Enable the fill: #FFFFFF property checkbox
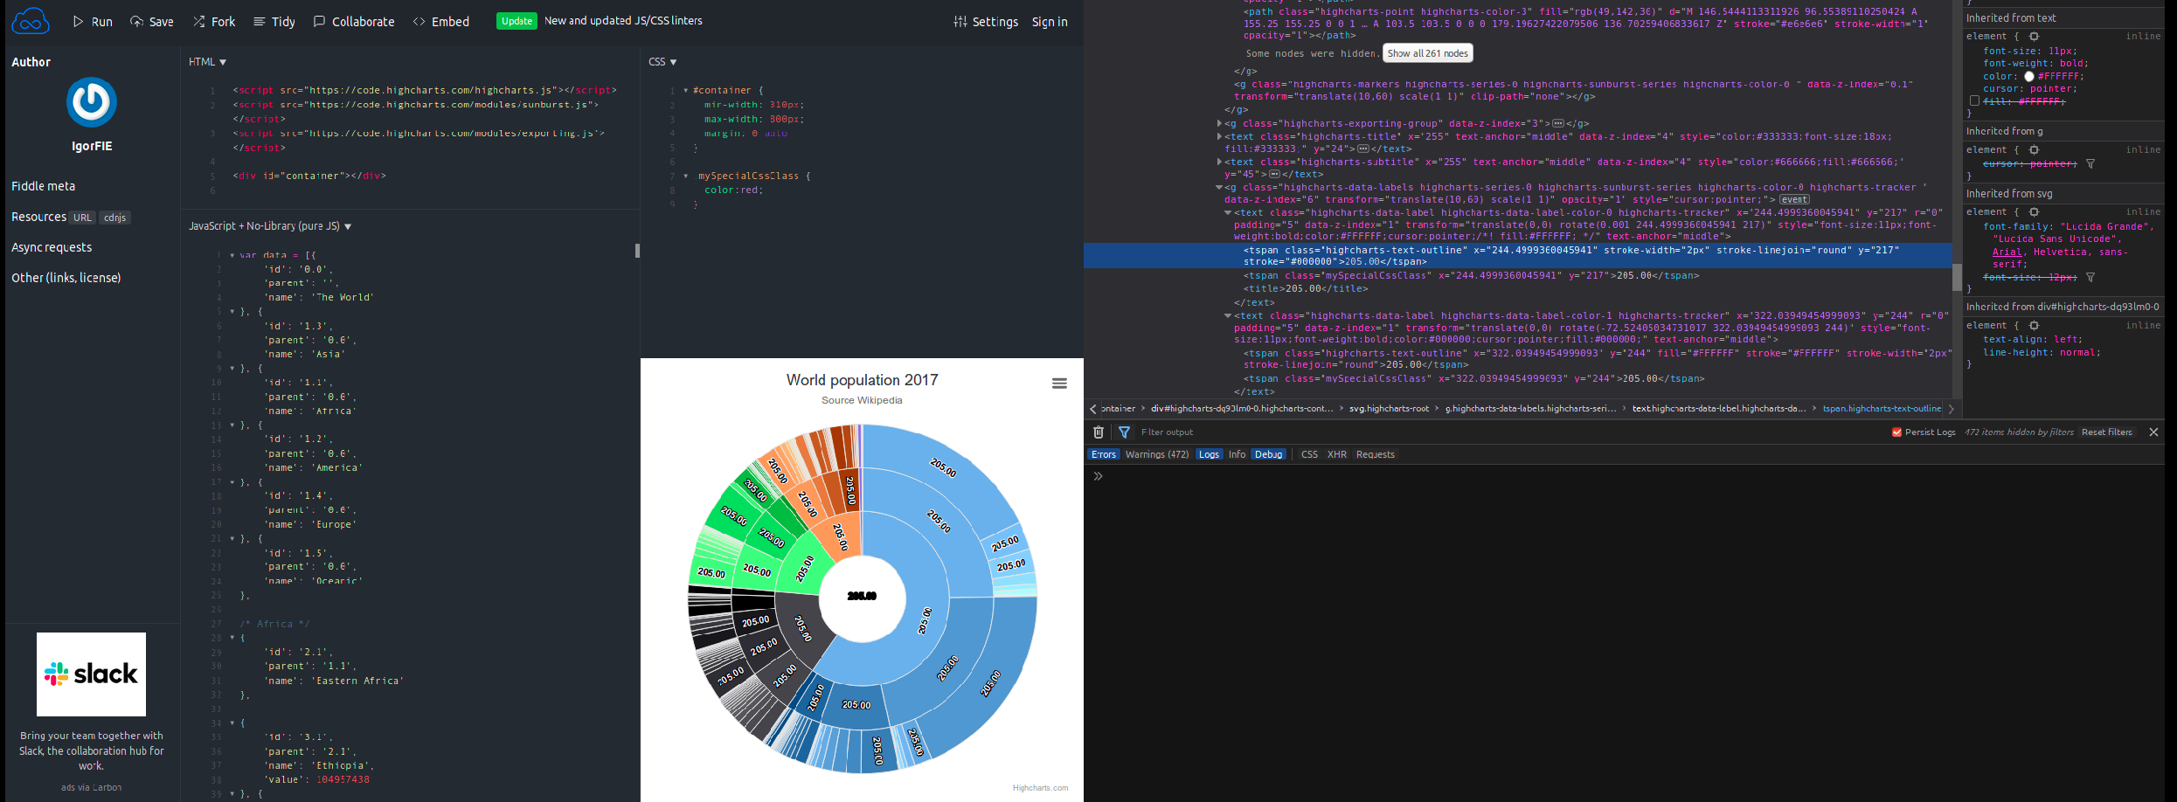Screen dimensions: 2177x802 click(x=1972, y=100)
